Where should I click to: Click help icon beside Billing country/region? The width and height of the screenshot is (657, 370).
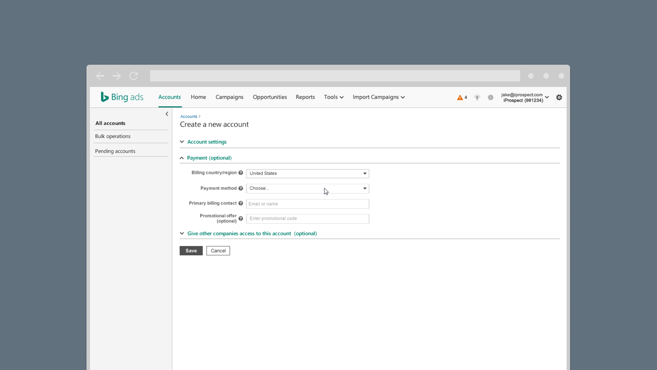[x=241, y=173]
